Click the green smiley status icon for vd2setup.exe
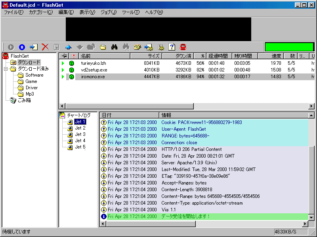 [x=71, y=70]
